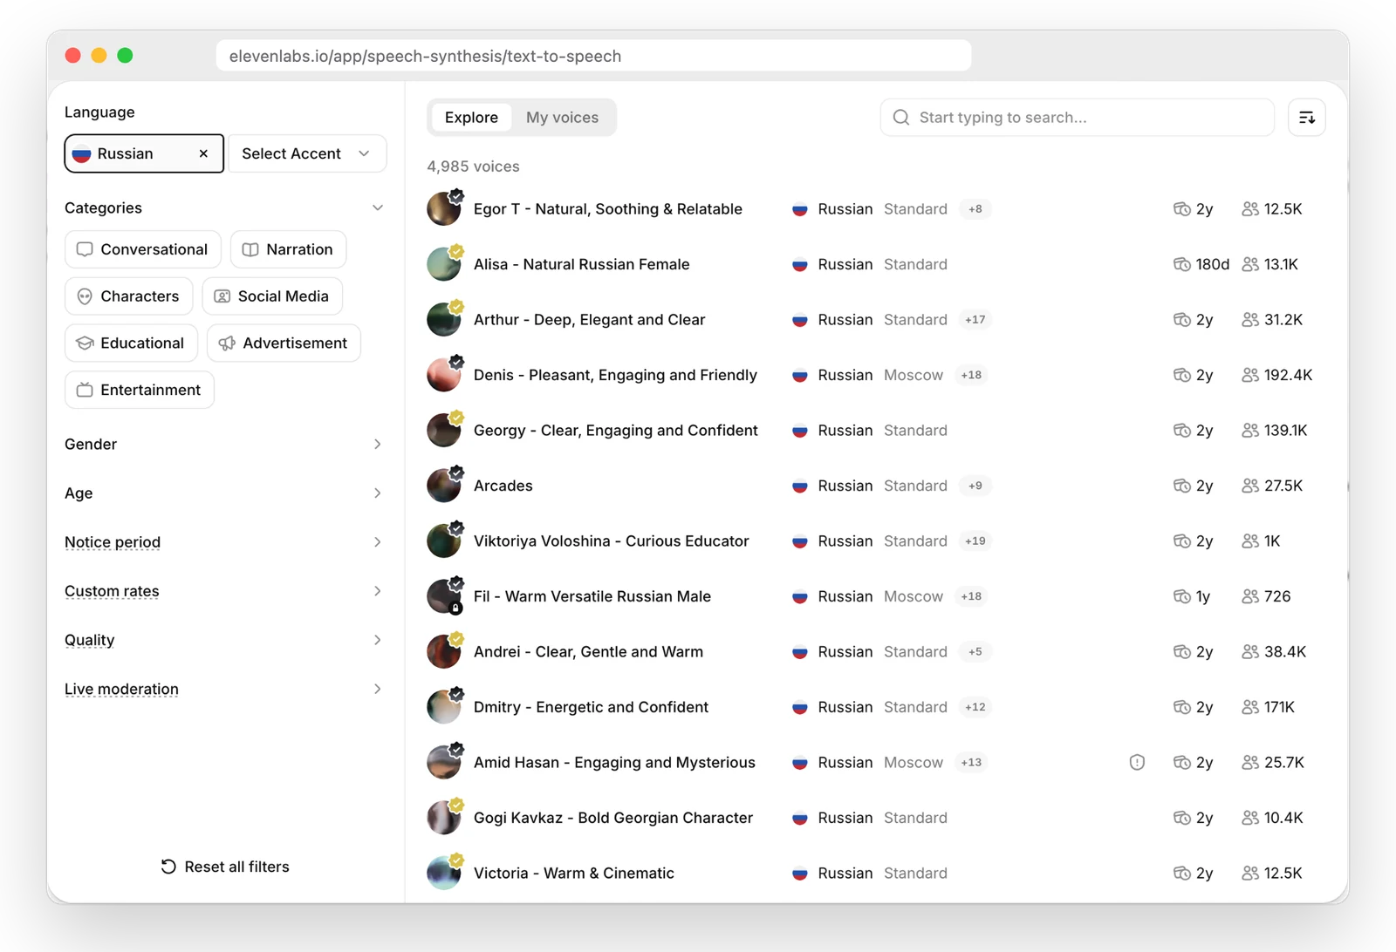Click Egor T voice avatar
The height and width of the screenshot is (952, 1396).
[444, 209]
